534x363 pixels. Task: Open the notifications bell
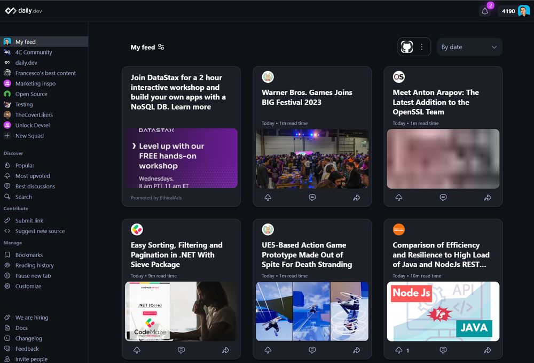click(485, 11)
